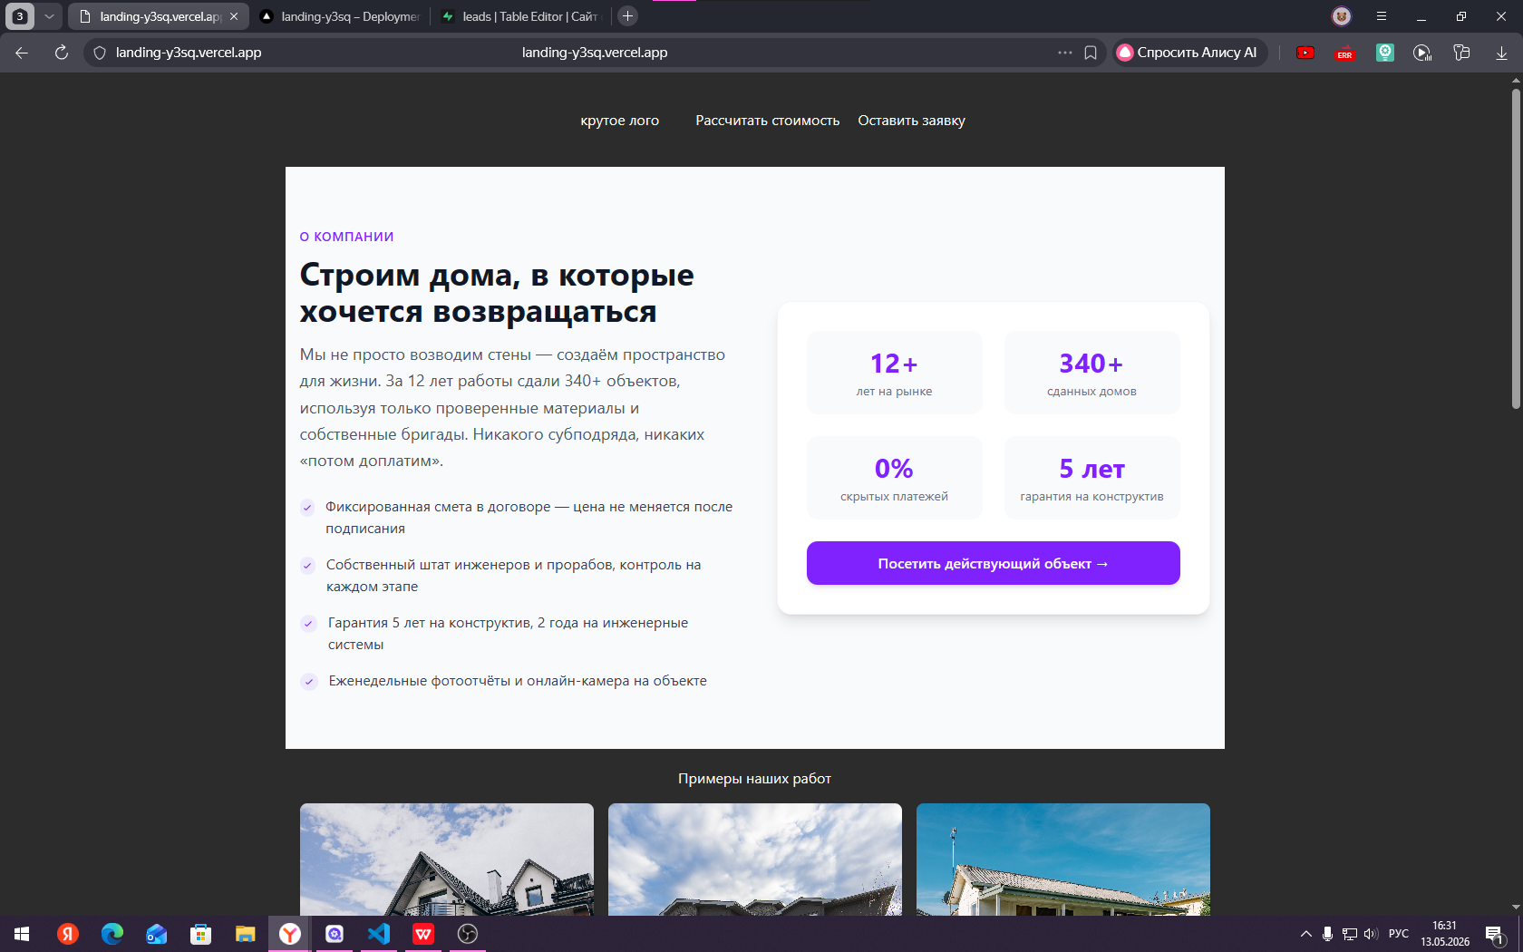Open the three-dots page options menu
This screenshot has height=952, width=1523.
(x=1064, y=53)
